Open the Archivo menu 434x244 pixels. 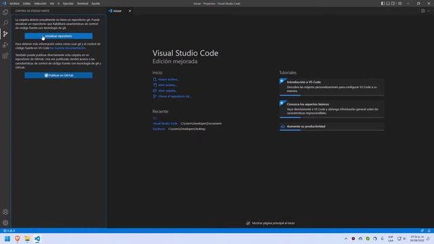(x=14, y=3)
